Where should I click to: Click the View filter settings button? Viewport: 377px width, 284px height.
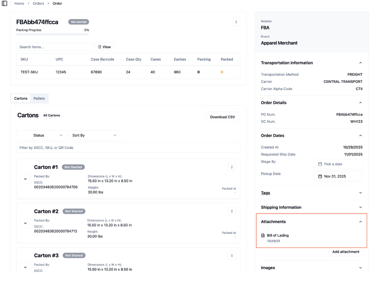click(104, 47)
